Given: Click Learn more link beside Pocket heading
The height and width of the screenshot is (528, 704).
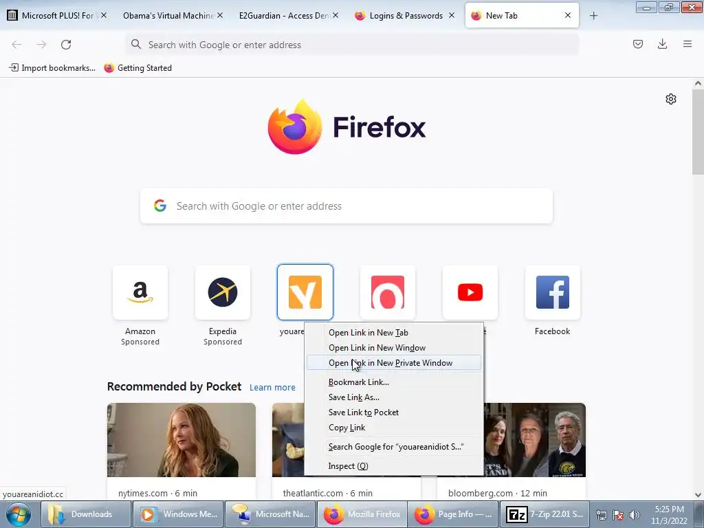Looking at the screenshot, I should [x=272, y=388].
